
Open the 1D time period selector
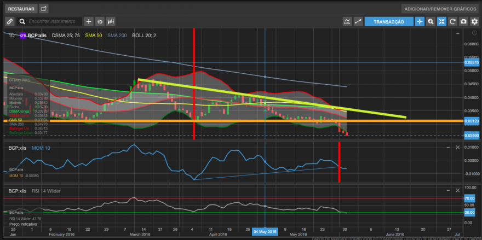pos(100,21)
